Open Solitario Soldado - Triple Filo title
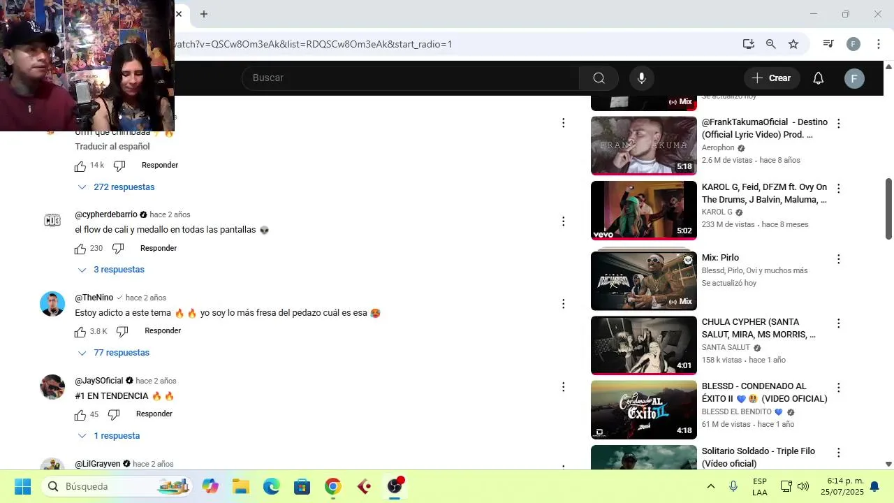Screen dimensions: 894x503 pyautogui.click(x=759, y=458)
